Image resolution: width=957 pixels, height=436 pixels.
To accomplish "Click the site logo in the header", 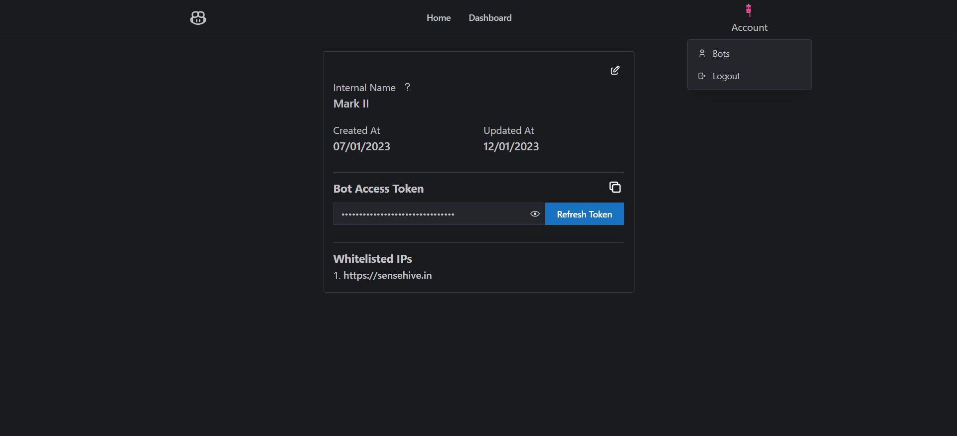I will coord(198,18).
